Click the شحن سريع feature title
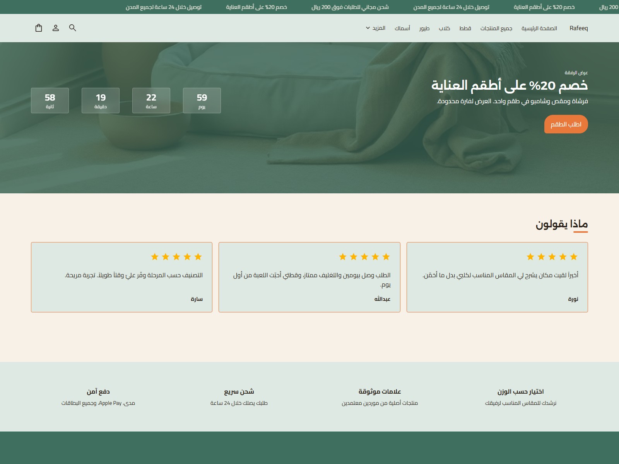The height and width of the screenshot is (464, 619). [x=239, y=392]
